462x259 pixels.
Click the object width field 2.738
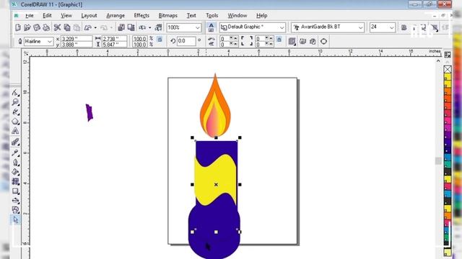(114, 39)
